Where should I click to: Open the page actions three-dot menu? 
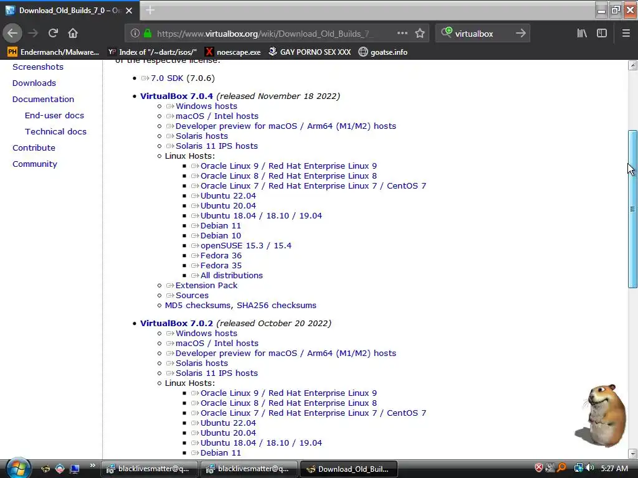tap(402, 34)
